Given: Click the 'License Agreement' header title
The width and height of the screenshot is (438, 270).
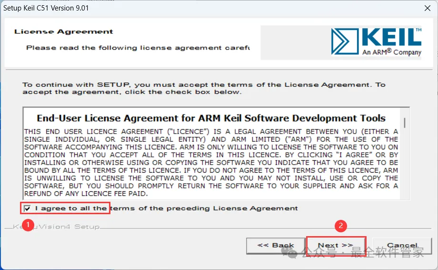Looking at the screenshot, I should pyautogui.click(x=64, y=31).
